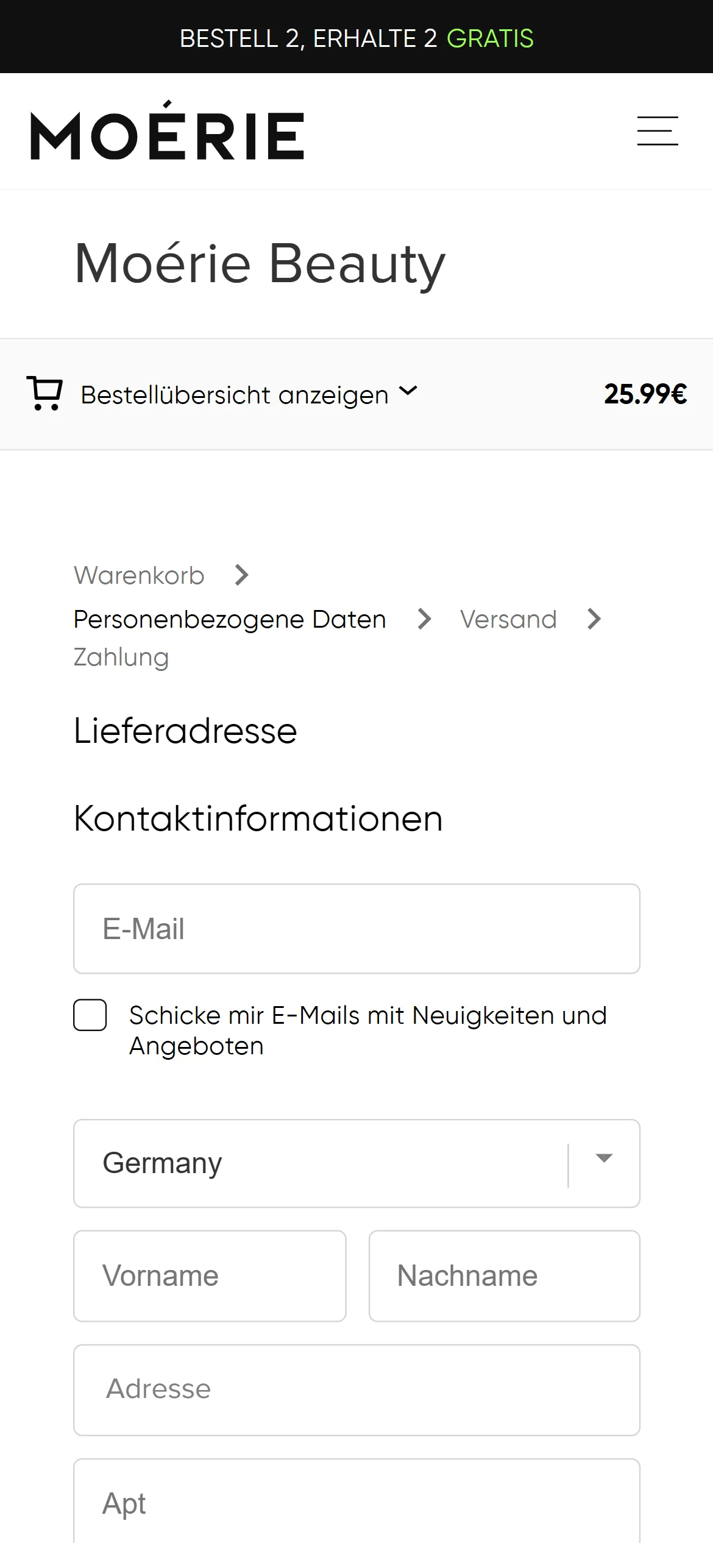
Task: Click the Moérie logo
Action: pyautogui.click(x=168, y=132)
